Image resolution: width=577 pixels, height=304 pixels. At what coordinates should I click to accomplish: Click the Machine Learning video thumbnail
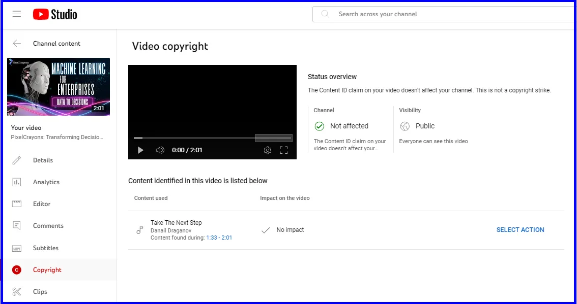pos(58,87)
